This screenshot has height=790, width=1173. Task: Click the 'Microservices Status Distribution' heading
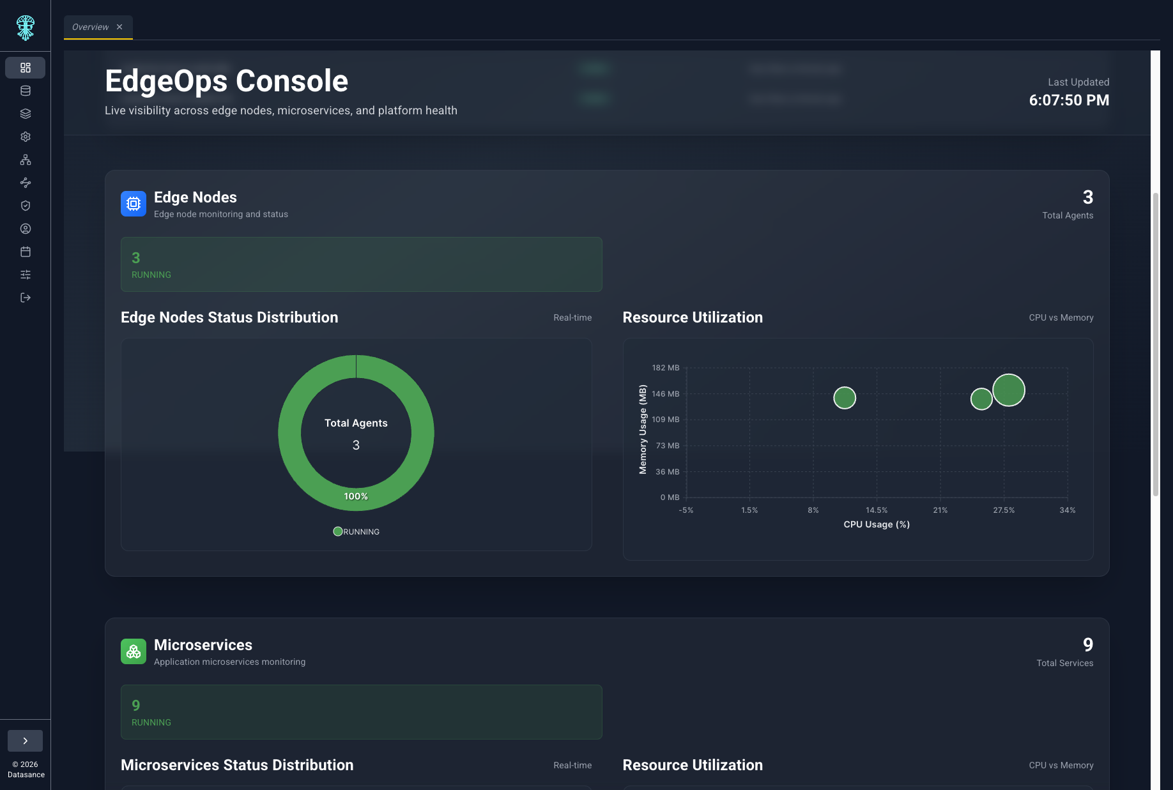coord(237,765)
